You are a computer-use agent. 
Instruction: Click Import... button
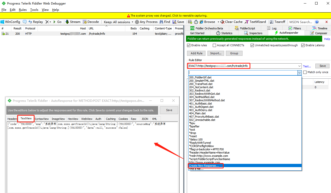pos(216,53)
